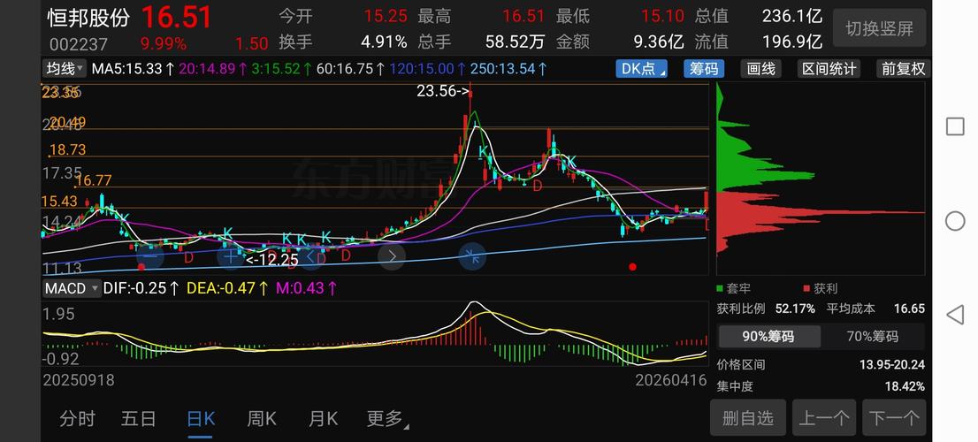
Task: Toggle 前复权 price adjustment
Action: [903, 69]
